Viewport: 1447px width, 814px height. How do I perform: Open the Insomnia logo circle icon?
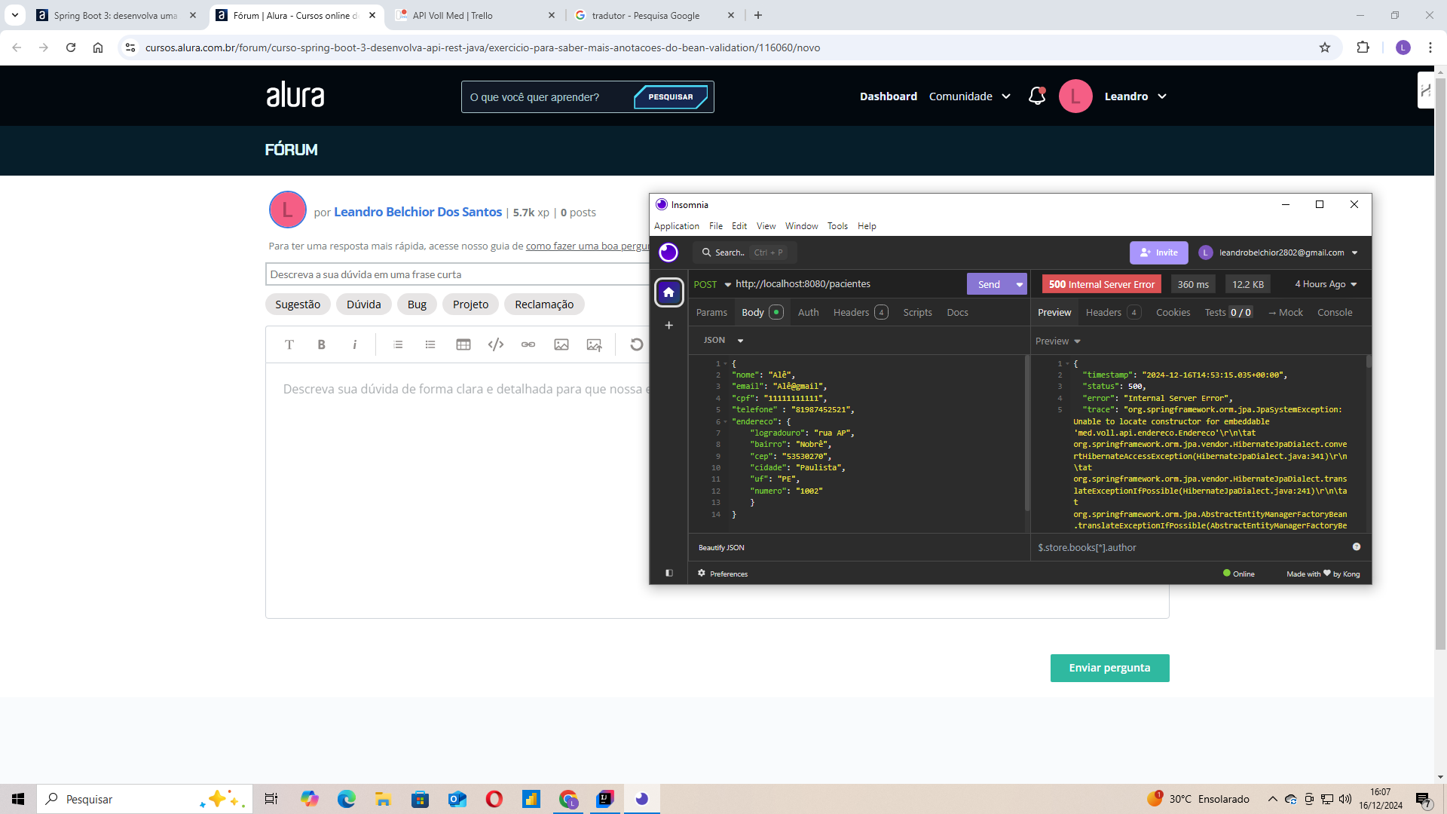pos(668,252)
